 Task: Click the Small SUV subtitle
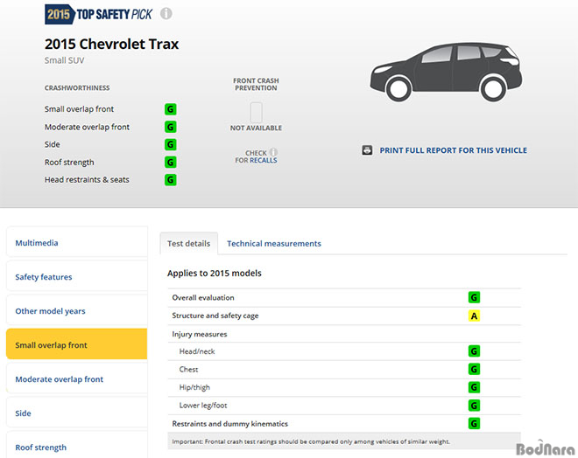tap(65, 60)
